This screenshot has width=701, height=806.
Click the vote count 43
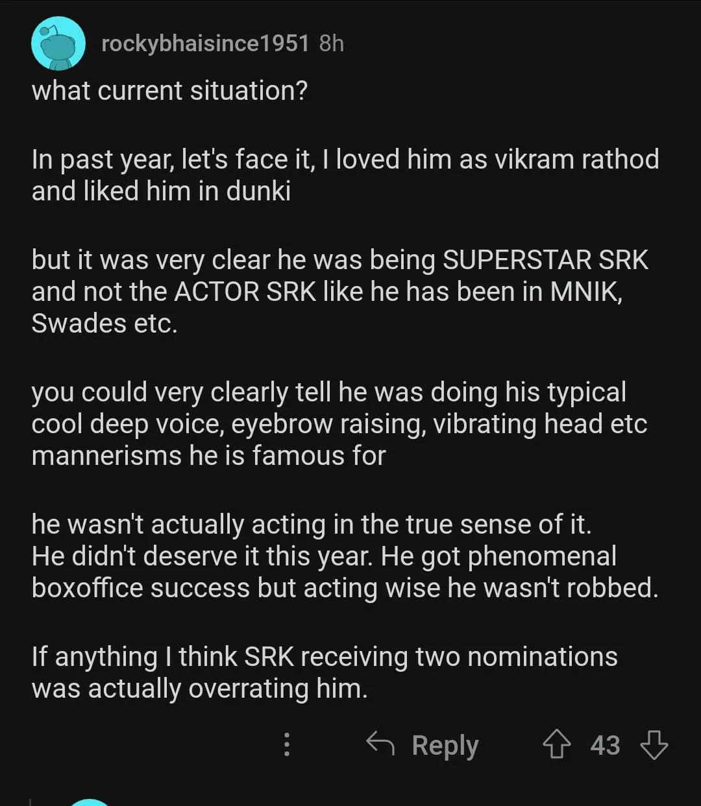point(605,745)
